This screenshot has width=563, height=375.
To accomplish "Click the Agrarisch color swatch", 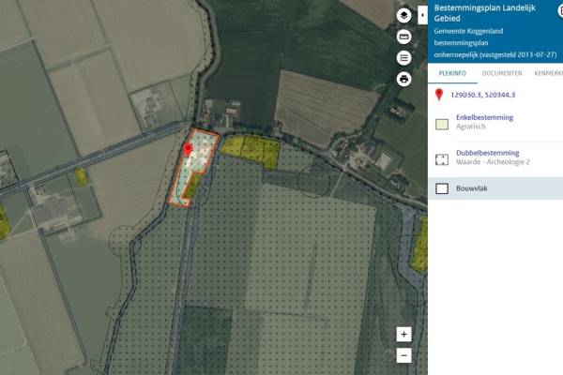I will point(442,124).
